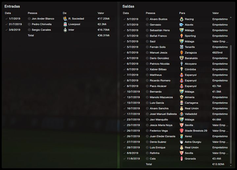237x170 pixels.
Task: Sort Entradas list by Pessoa column
Action: tap(32, 13)
